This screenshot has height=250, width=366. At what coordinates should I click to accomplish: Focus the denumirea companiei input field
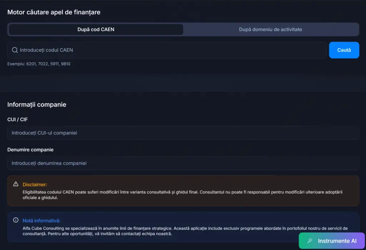tap(183, 163)
